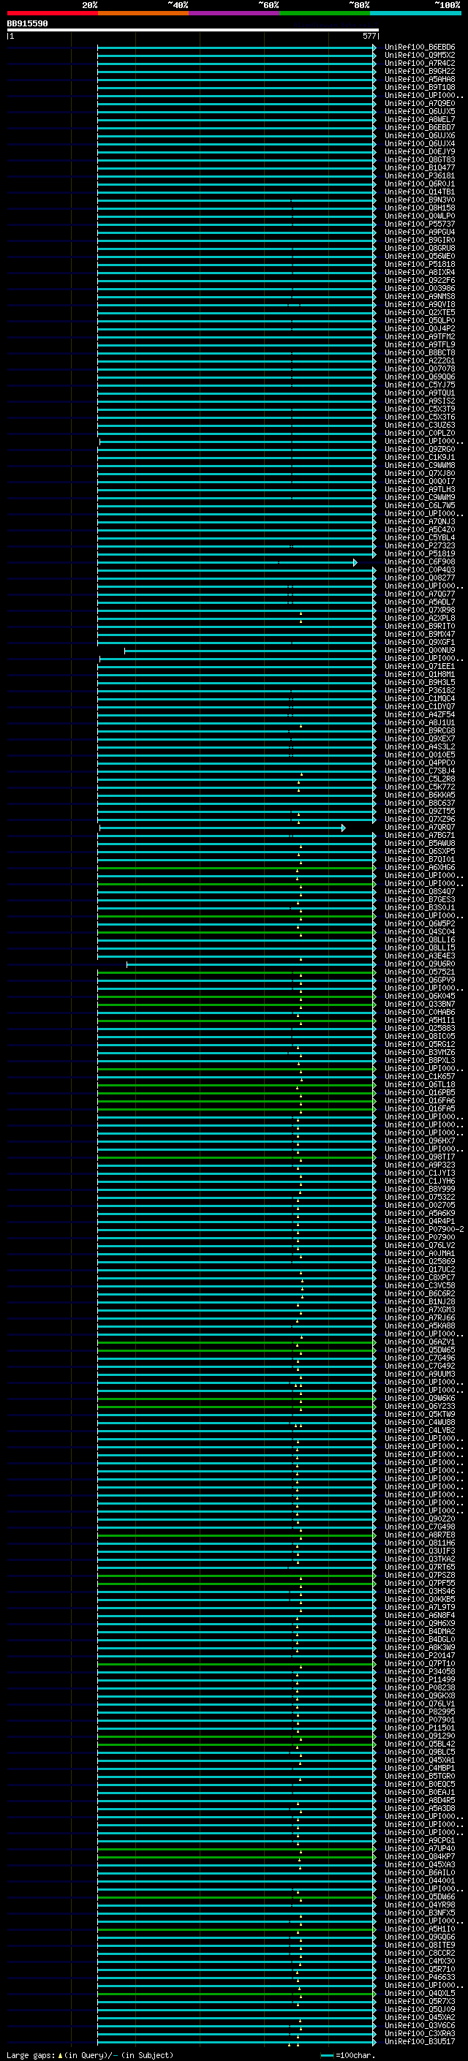Click label UniRef100_P51819
The height and width of the screenshot is (2061, 468).
click(420, 553)
